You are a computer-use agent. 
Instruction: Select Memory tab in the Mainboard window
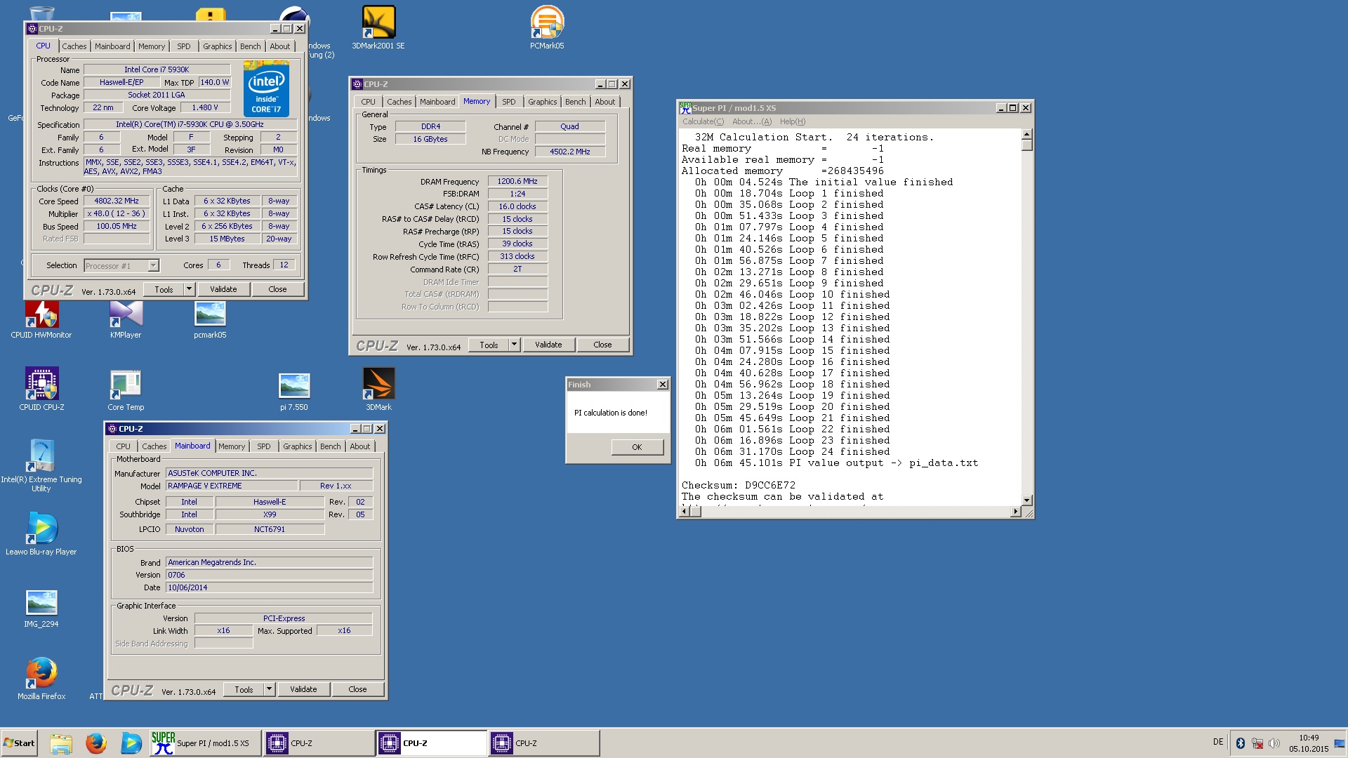tap(232, 446)
